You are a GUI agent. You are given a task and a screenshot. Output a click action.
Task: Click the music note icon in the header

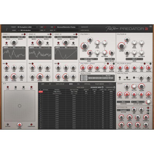pyautogui.click(x=7, y=29)
